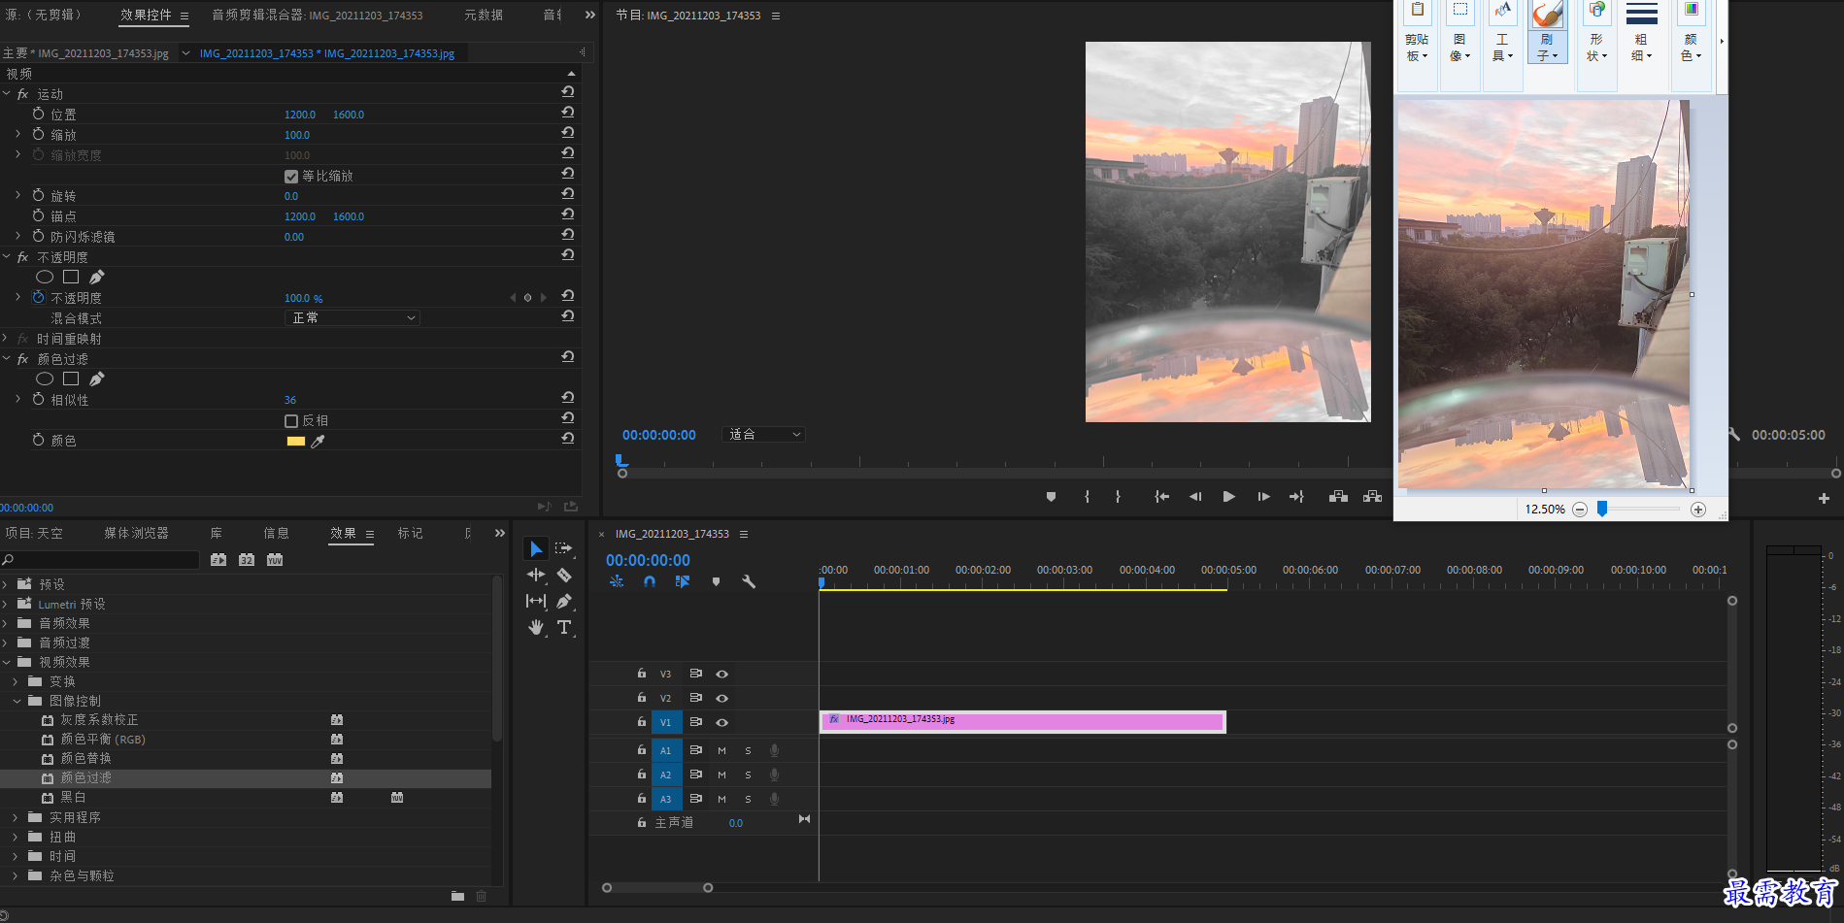Select the Track Select Forward tool
Screen dimensions: 1844x923
point(564,549)
